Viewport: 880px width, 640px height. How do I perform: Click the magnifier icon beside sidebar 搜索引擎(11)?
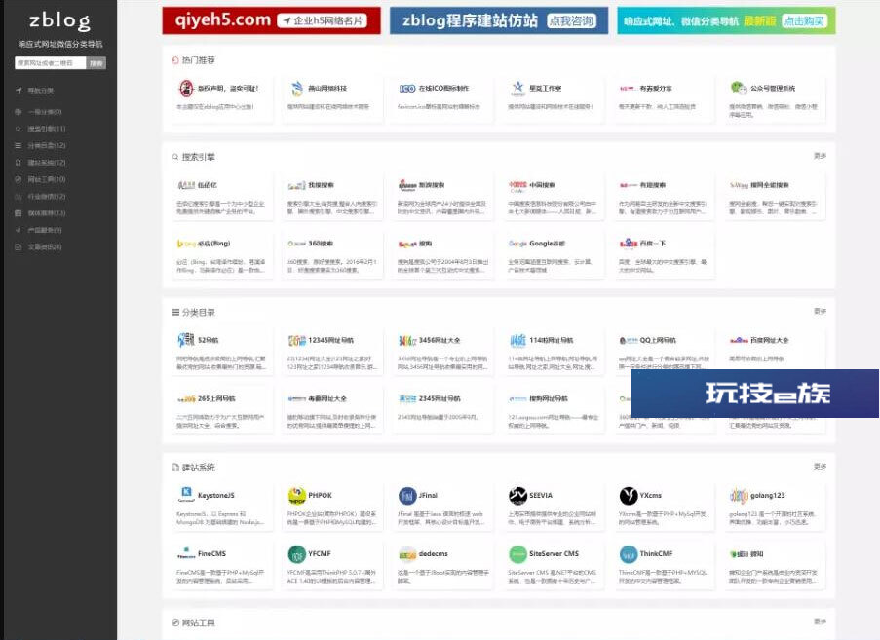click(18, 129)
